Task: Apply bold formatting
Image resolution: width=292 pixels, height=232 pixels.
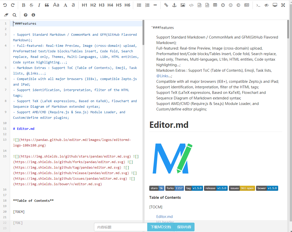Action: point(23,5)
